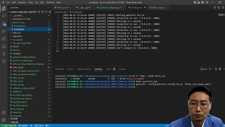This screenshot has height=127, width=225.
Task: Open hello_cju.db in explorer
Action: (18, 67)
